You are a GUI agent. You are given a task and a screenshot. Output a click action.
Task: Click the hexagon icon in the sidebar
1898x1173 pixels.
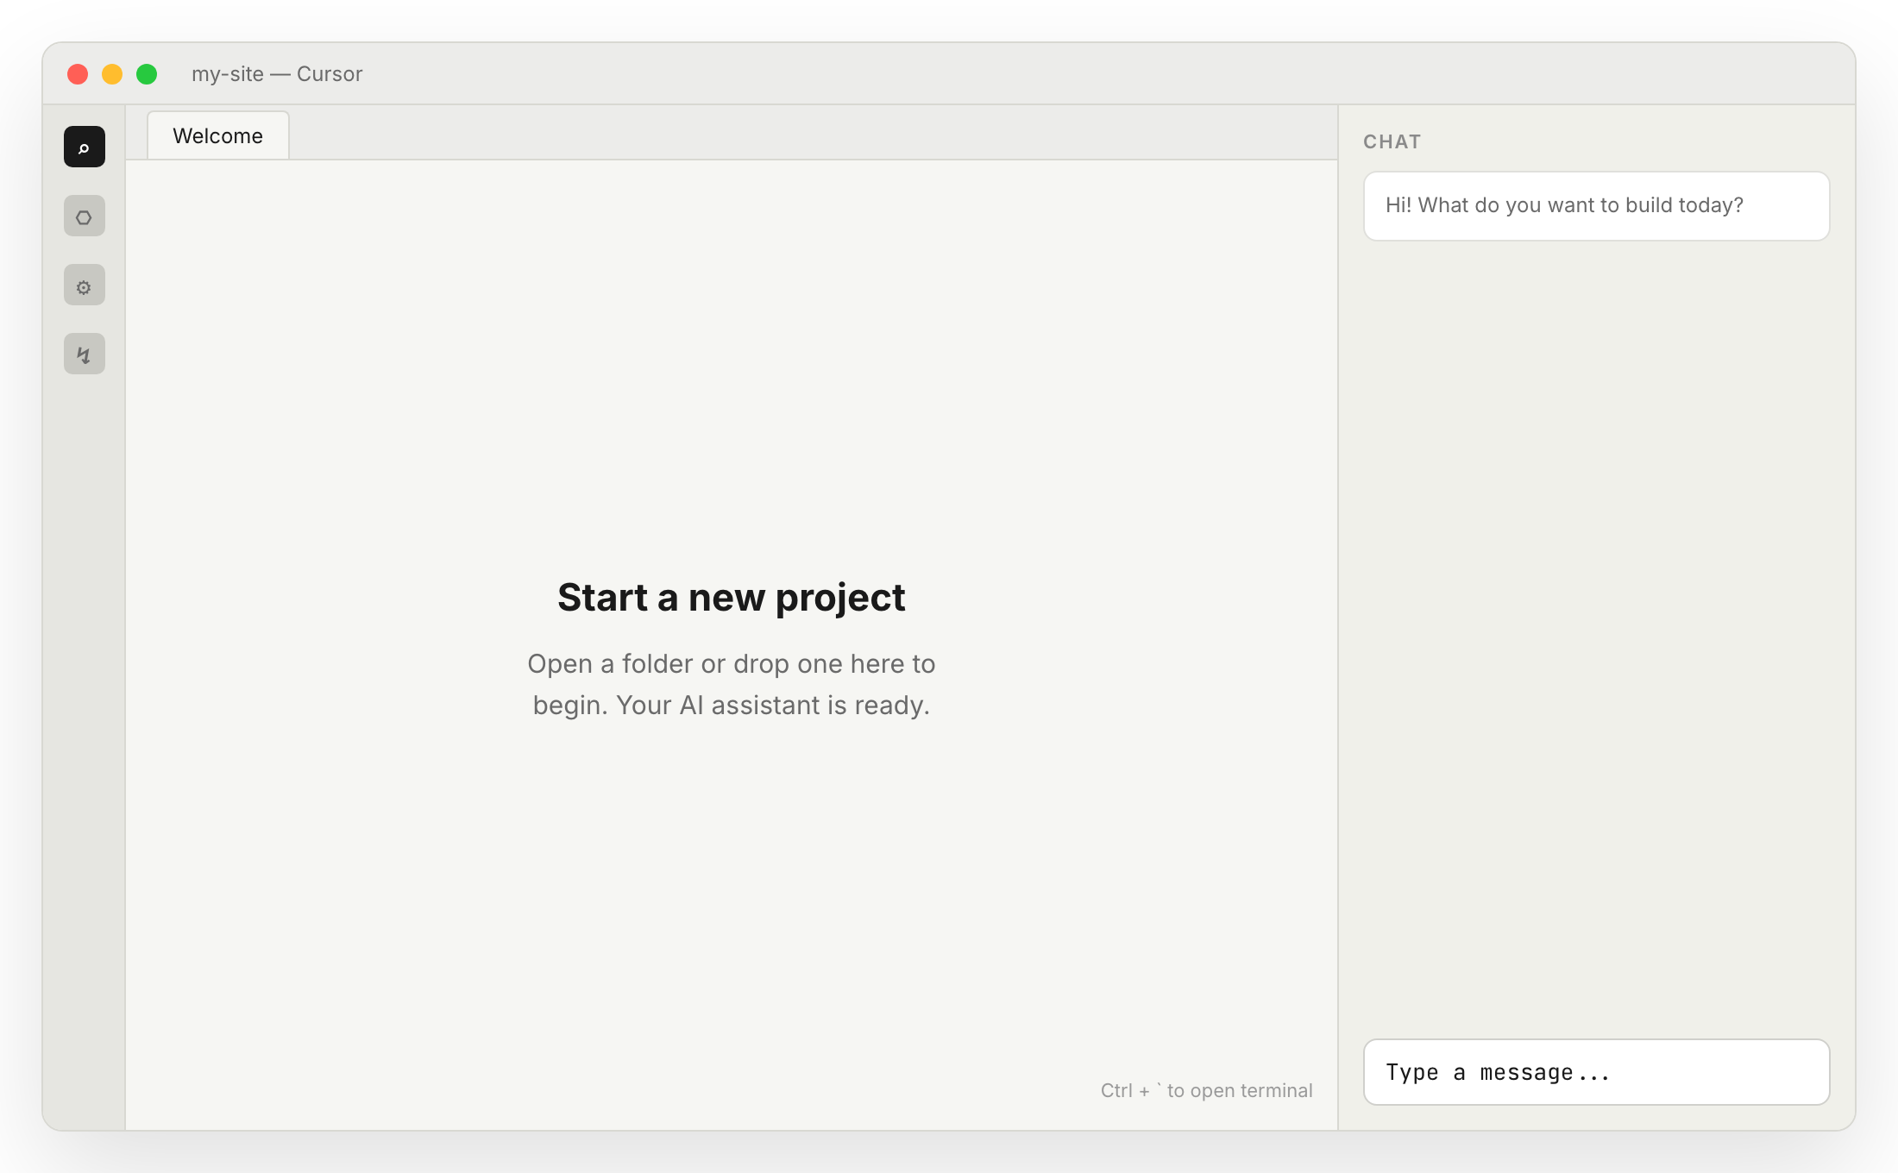[x=85, y=216]
